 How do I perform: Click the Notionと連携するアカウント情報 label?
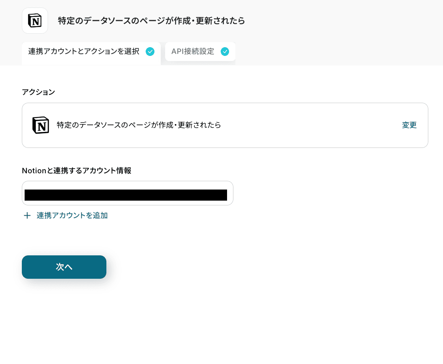point(77,171)
